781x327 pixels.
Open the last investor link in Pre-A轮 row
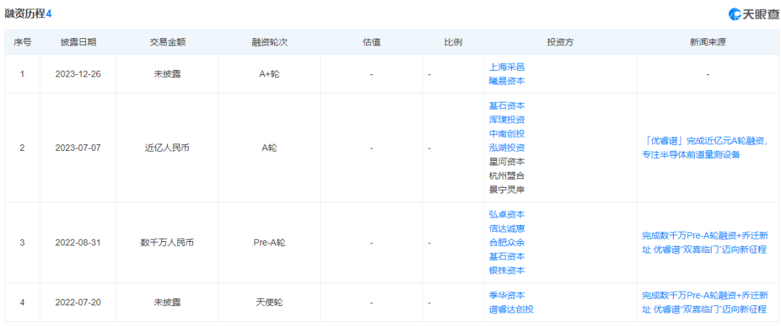[x=507, y=271]
